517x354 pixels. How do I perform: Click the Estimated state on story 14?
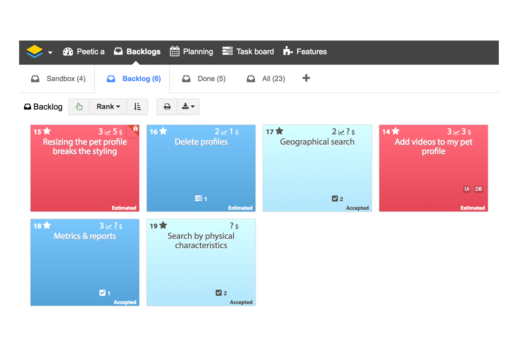coord(473,208)
